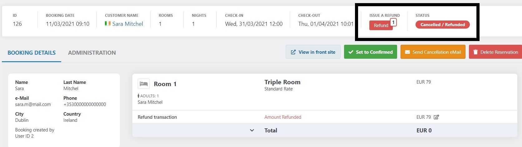Click the red Refund button
The height and width of the screenshot is (147, 522).
[x=381, y=25]
